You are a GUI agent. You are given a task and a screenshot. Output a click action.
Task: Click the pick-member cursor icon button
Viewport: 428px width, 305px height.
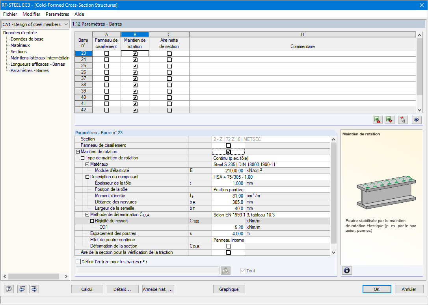tap(403, 120)
